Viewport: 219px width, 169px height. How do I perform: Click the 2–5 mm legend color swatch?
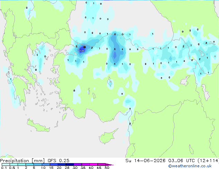[30, 165]
